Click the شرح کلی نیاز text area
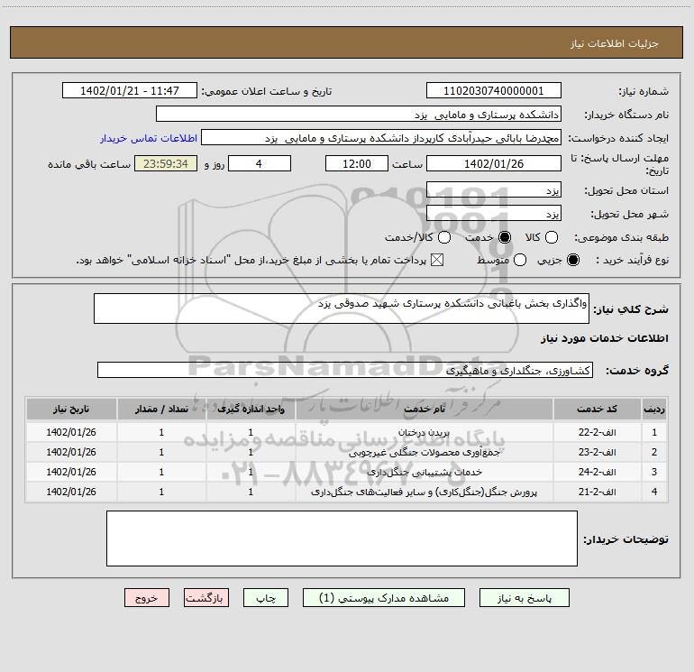The height and width of the screenshot is (672, 694). tap(342, 308)
